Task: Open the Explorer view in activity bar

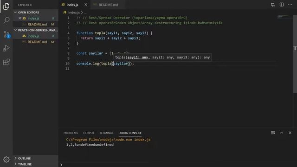Action: point(6,6)
